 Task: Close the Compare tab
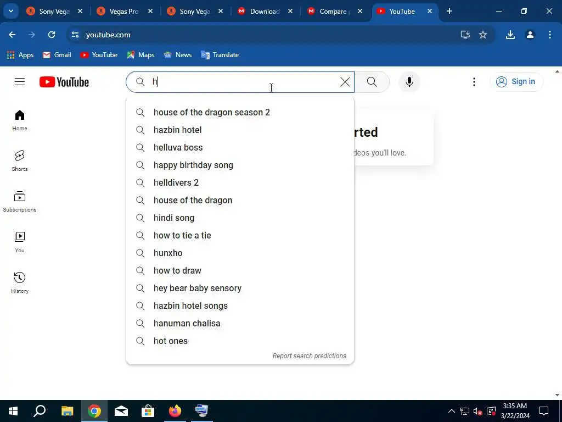pos(359,11)
